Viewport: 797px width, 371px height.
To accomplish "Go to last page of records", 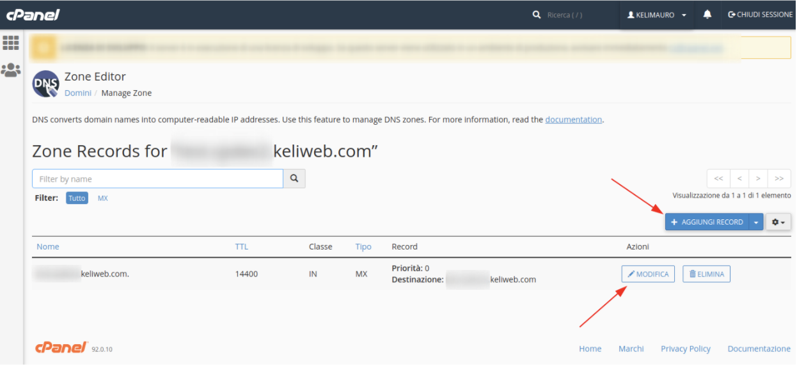I will (x=779, y=178).
